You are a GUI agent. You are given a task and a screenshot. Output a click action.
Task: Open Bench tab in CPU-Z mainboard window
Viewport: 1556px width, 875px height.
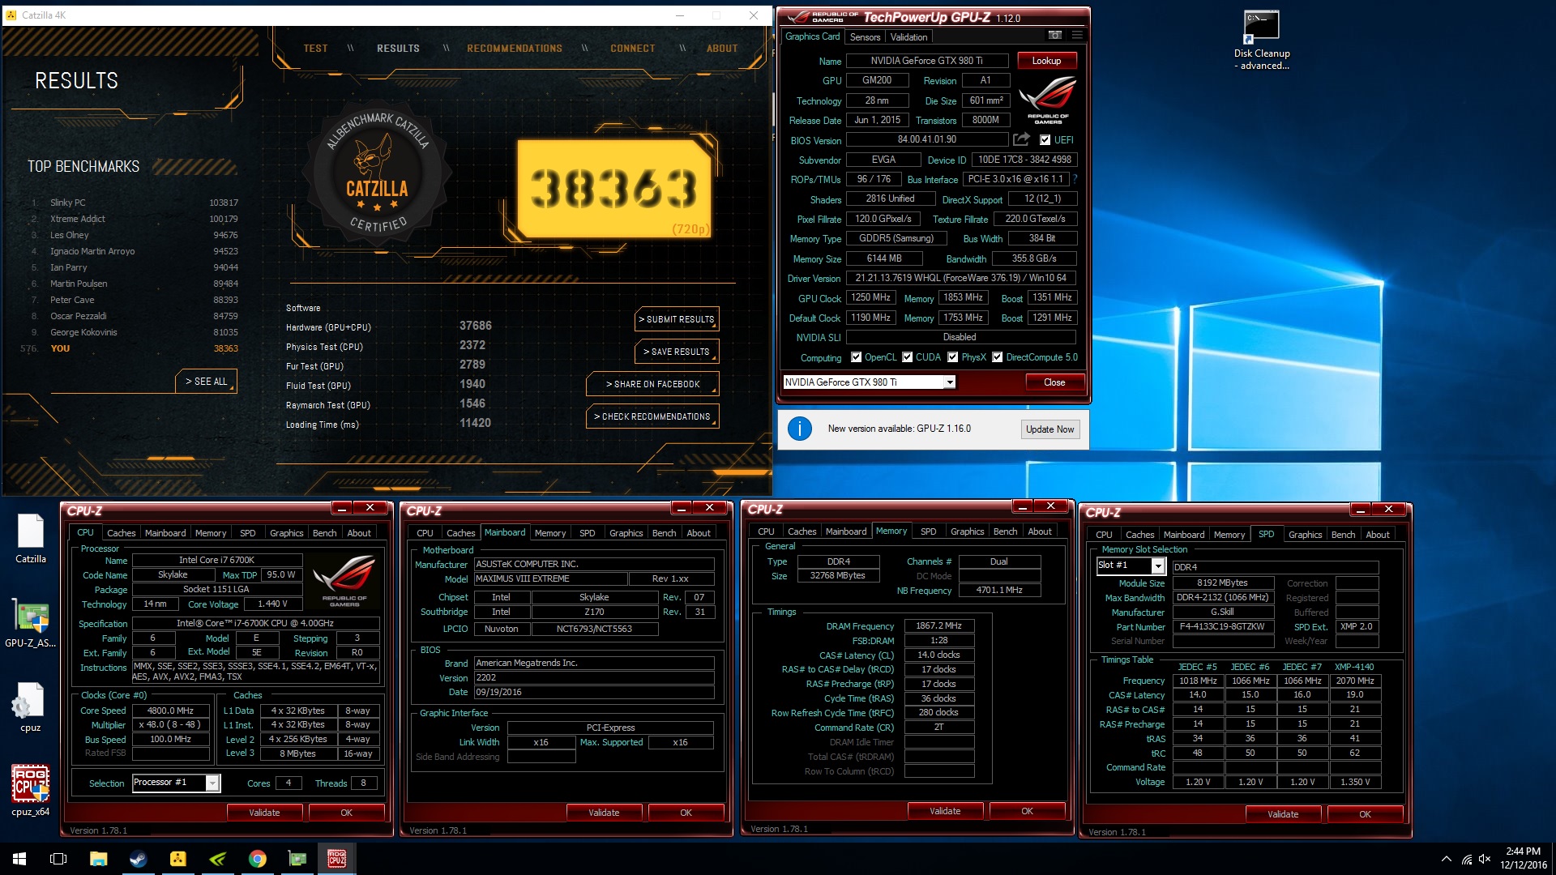click(664, 533)
